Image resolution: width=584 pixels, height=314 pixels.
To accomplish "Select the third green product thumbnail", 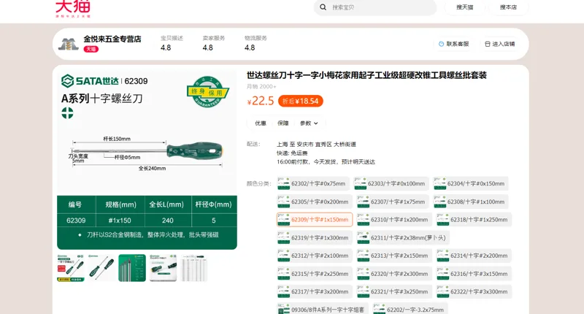I will click(x=132, y=268).
